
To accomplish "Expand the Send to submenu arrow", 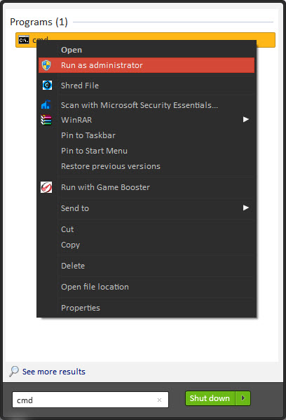I will tap(246, 208).
